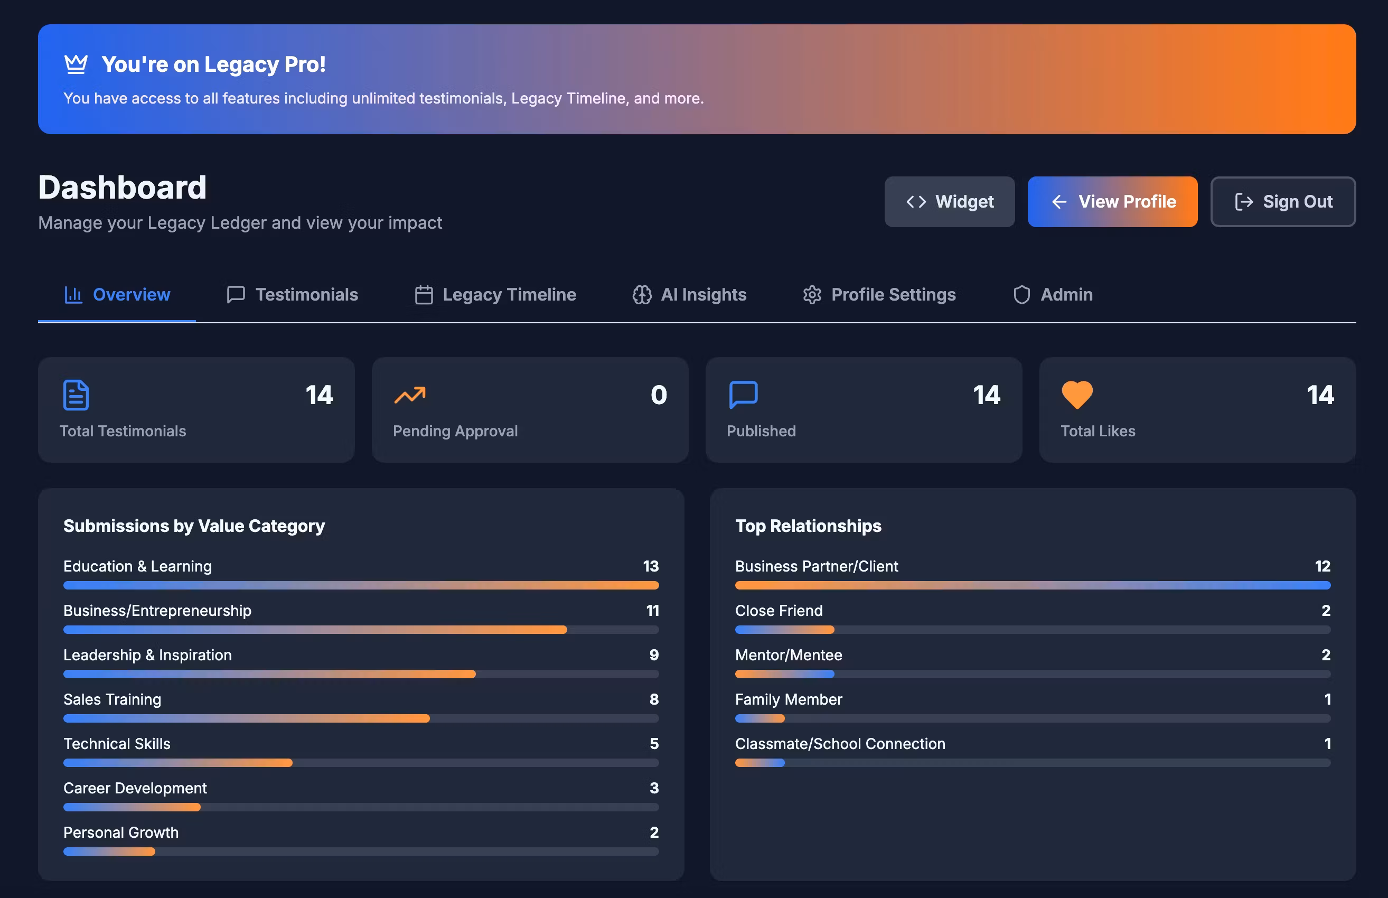This screenshot has height=898, width=1388.
Task: Click the View Profile button
Action: (x=1112, y=202)
